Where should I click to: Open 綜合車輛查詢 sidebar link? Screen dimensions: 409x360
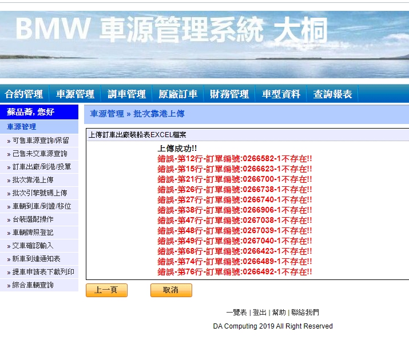[33, 285]
